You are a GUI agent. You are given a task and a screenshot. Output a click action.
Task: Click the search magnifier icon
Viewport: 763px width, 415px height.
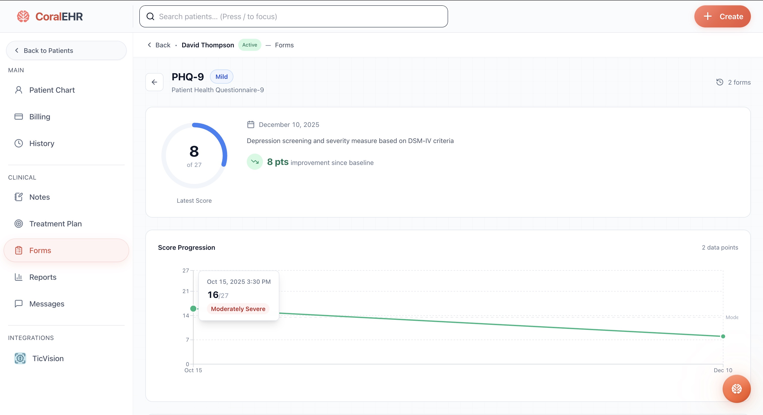(150, 17)
